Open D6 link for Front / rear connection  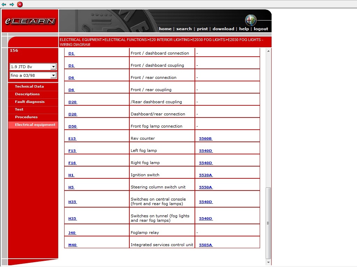(x=71, y=78)
